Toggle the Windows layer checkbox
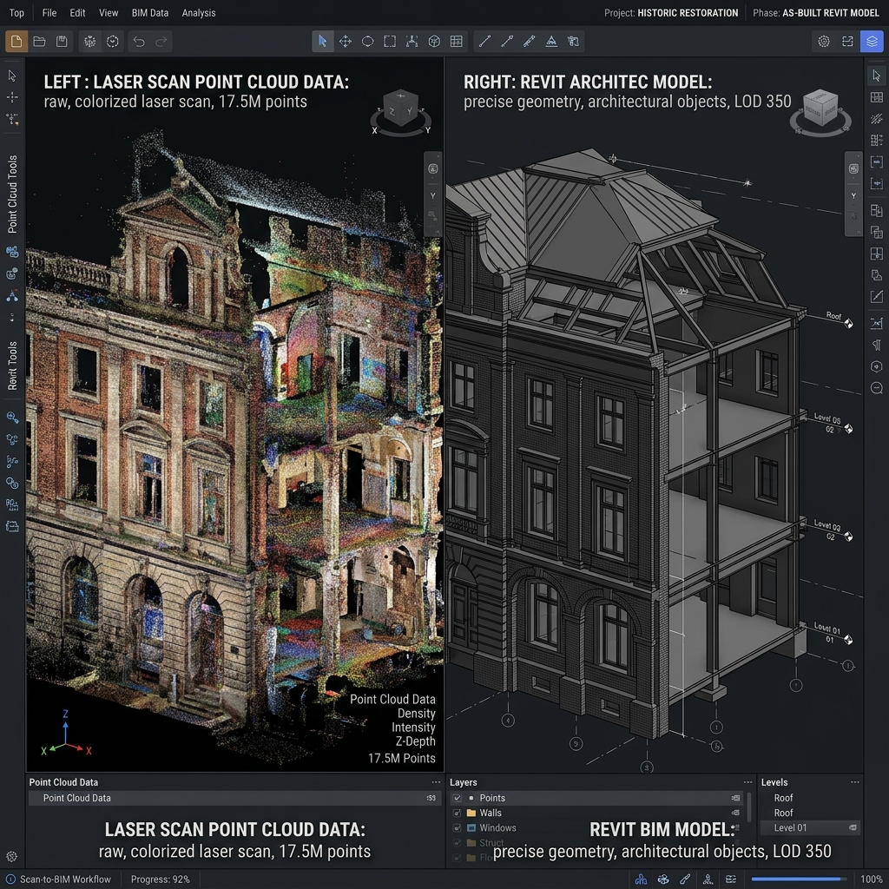Screen dimensions: 889x889 (x=457, y=827)
